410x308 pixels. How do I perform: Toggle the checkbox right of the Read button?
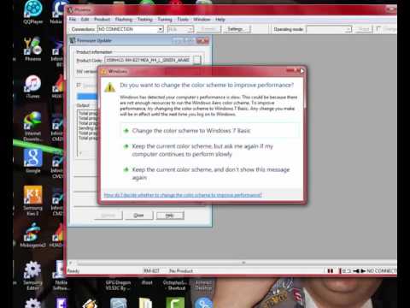click(378, 29)
